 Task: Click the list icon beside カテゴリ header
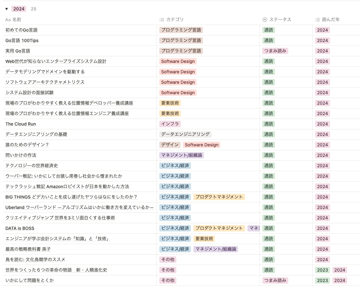tap(161, 19)
